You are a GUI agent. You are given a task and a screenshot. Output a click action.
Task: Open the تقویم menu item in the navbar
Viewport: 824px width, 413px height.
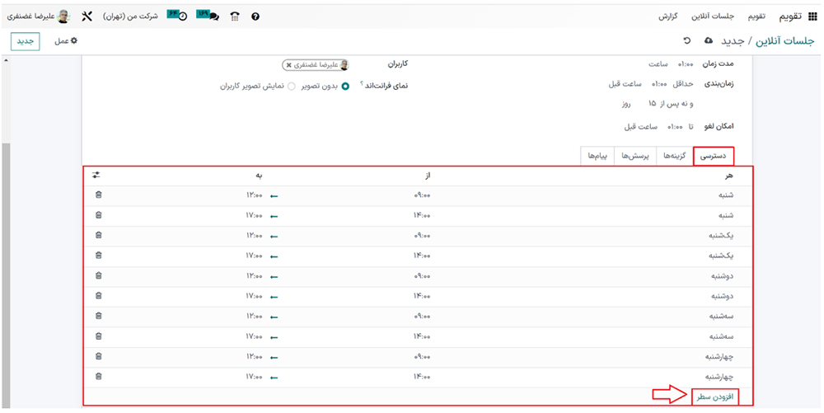[x=756, y=16]
